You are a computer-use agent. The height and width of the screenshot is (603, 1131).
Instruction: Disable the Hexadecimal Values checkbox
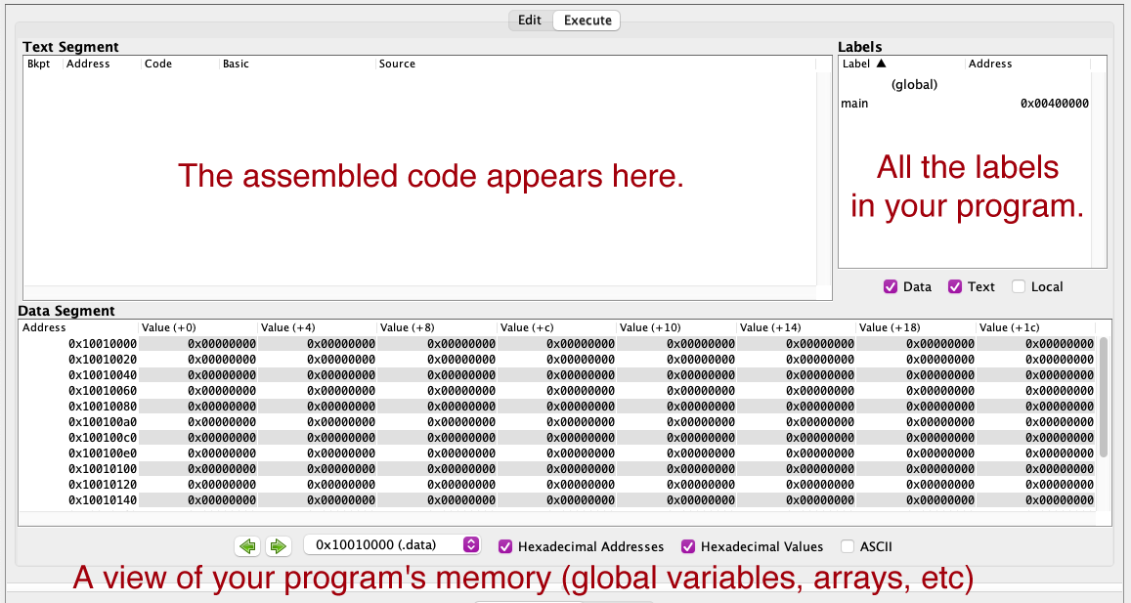pyautogui.click(x=688, y=546)
